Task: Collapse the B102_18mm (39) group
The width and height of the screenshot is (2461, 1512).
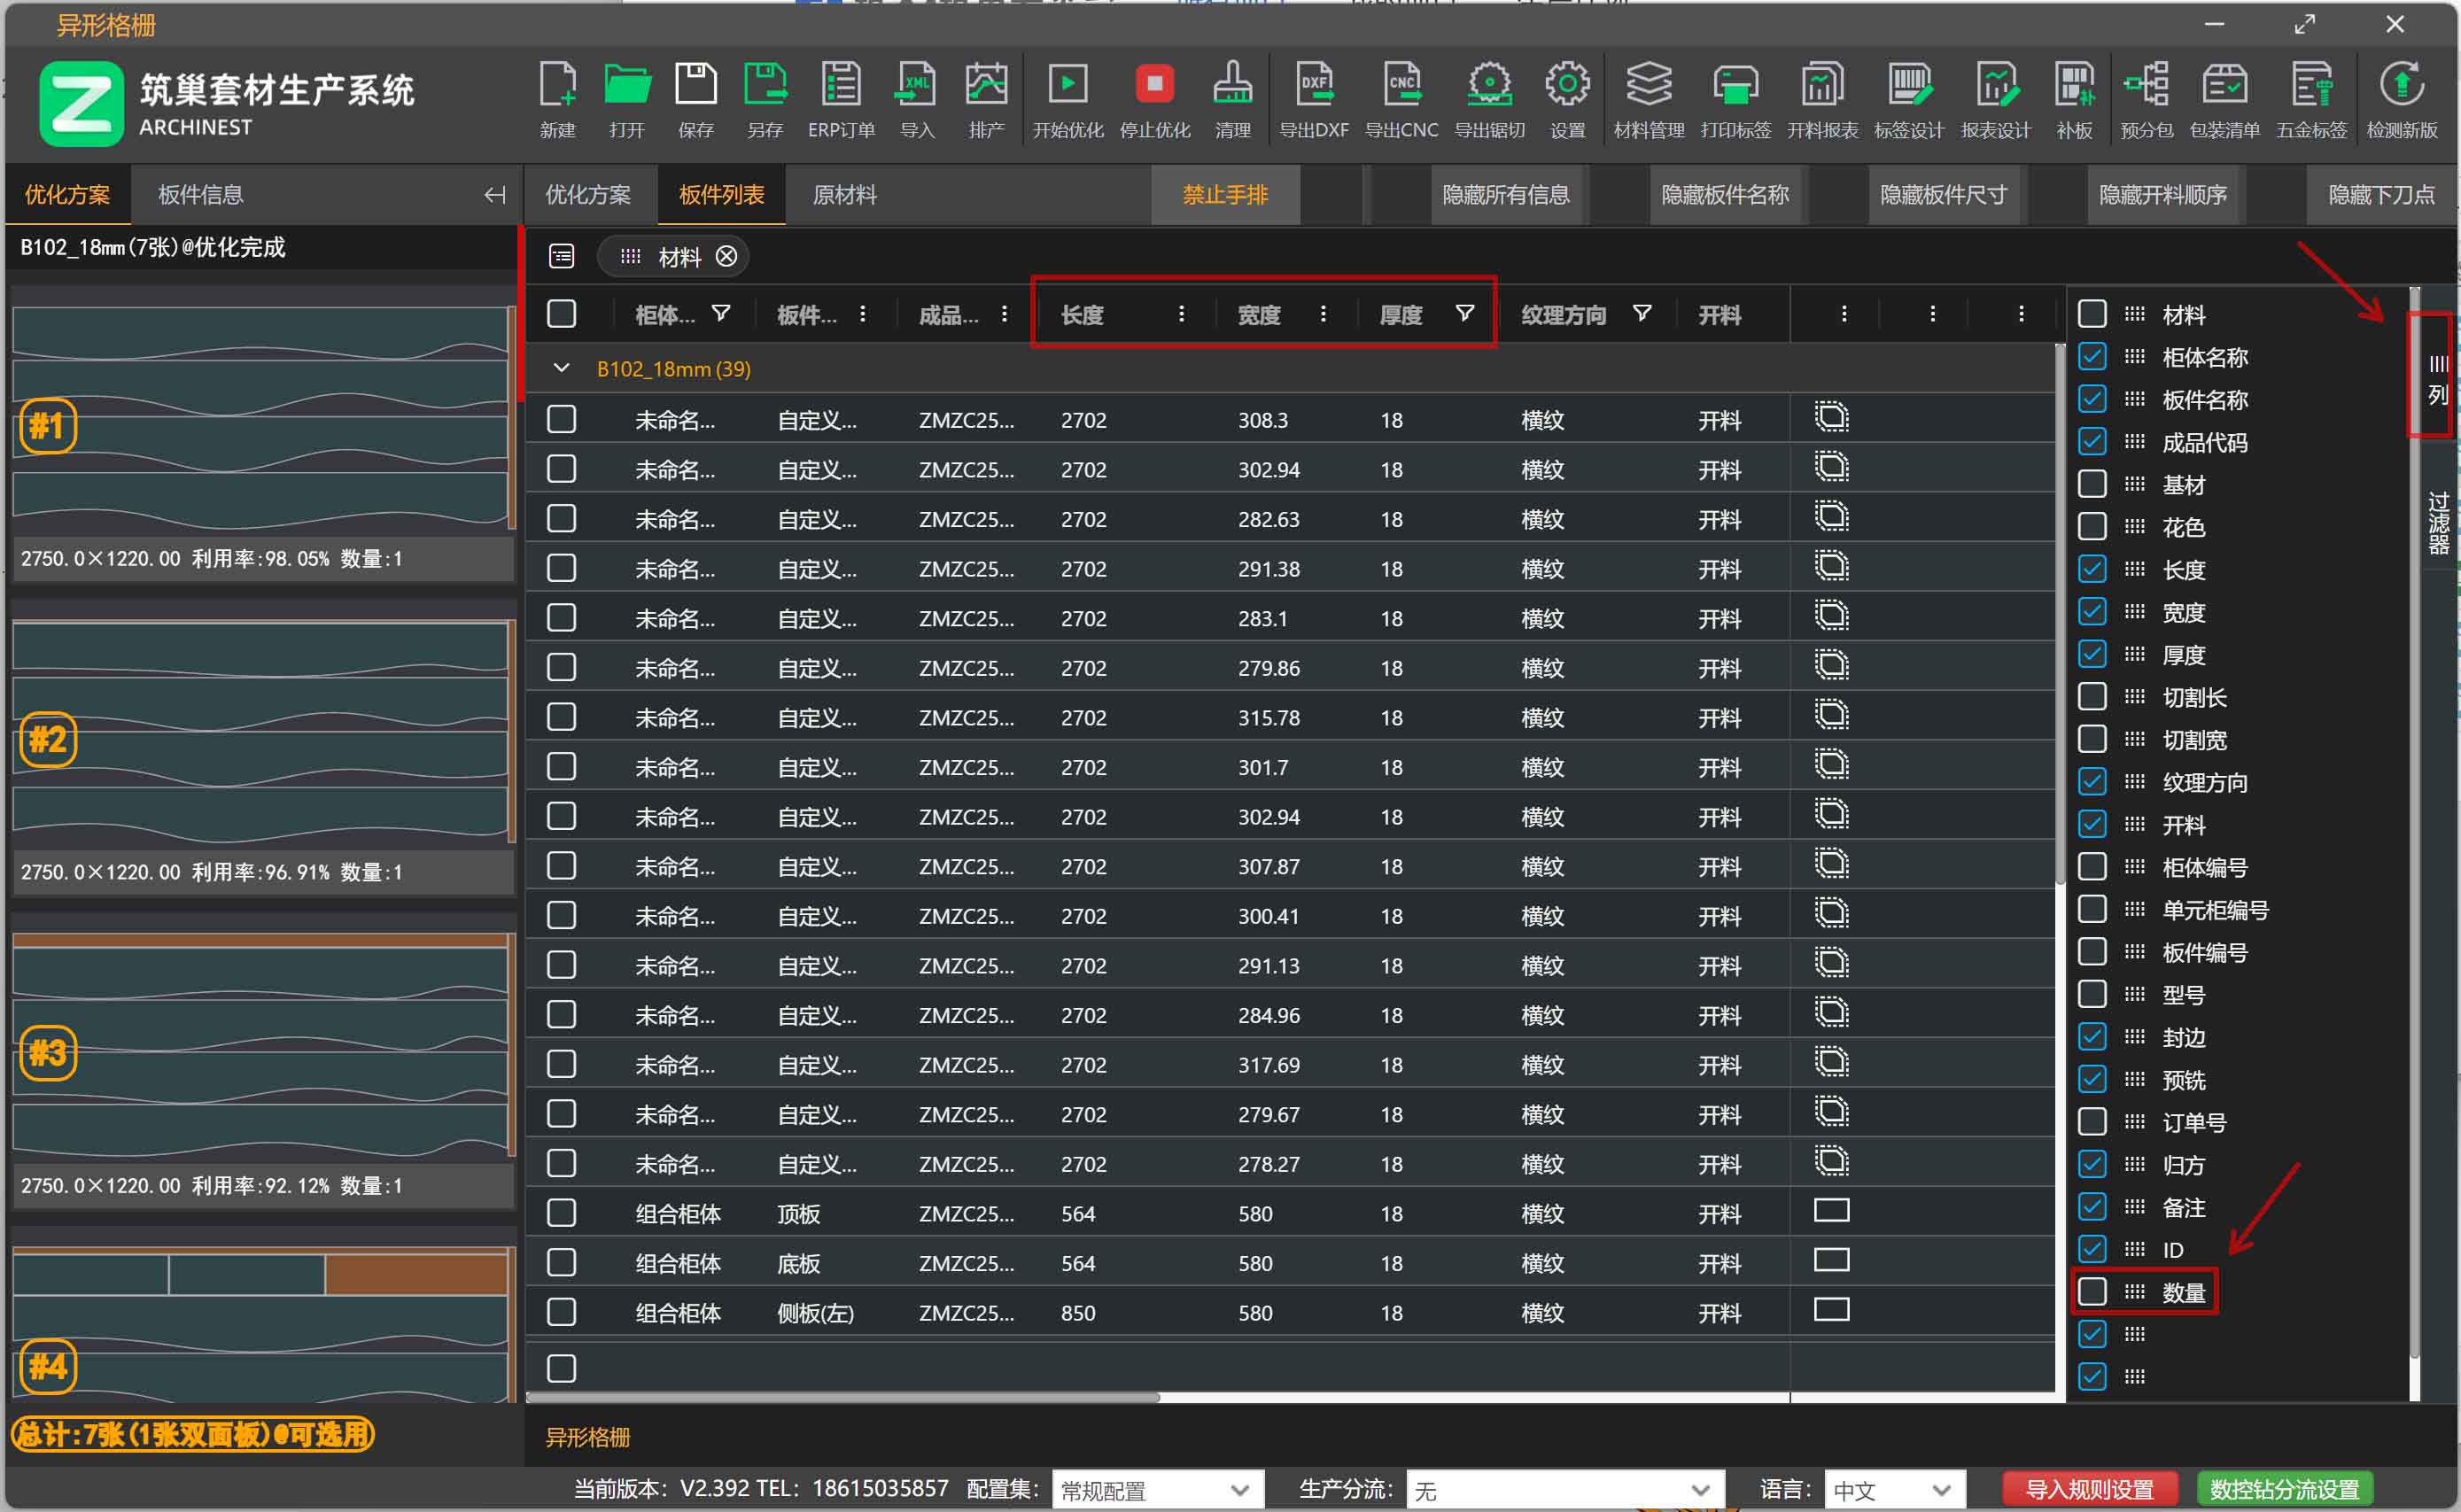Action: coord(562,369)
